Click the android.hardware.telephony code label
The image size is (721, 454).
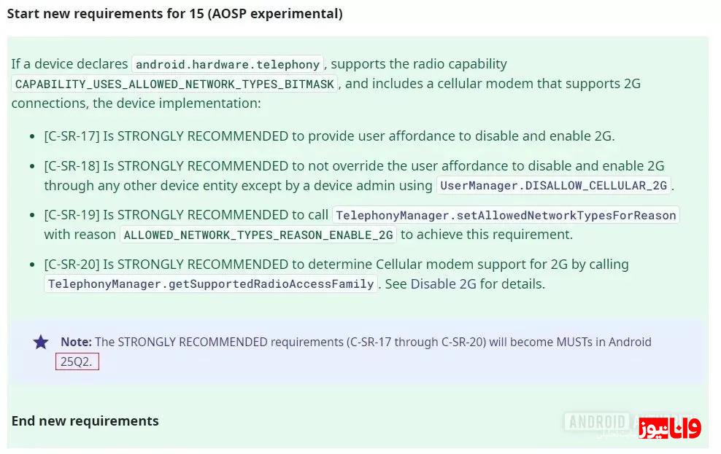click(x=228, y=65)
